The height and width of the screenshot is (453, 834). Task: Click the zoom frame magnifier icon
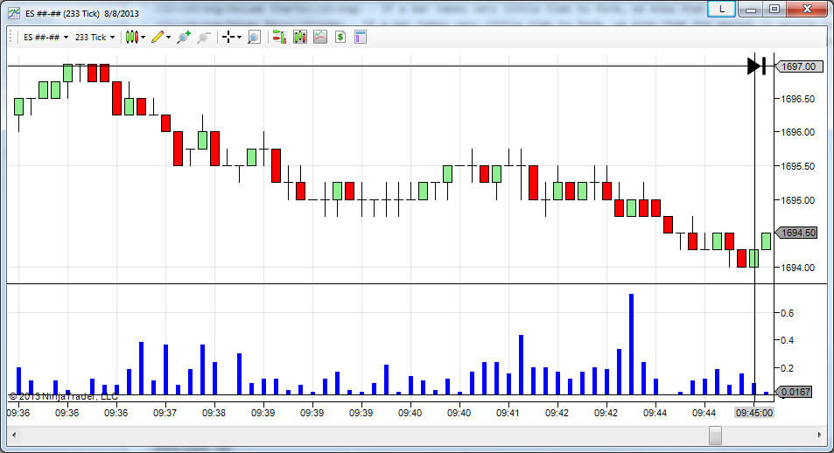click(254, 38)
